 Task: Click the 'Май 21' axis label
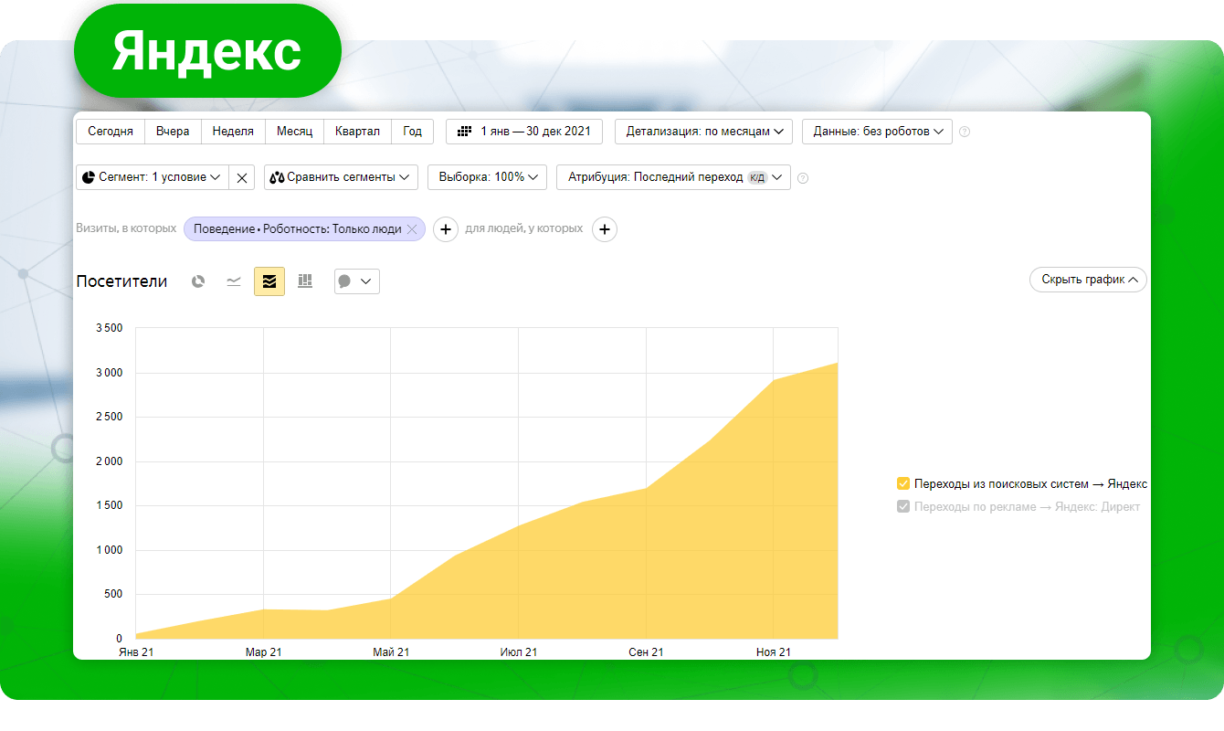(x=391, y=652)
